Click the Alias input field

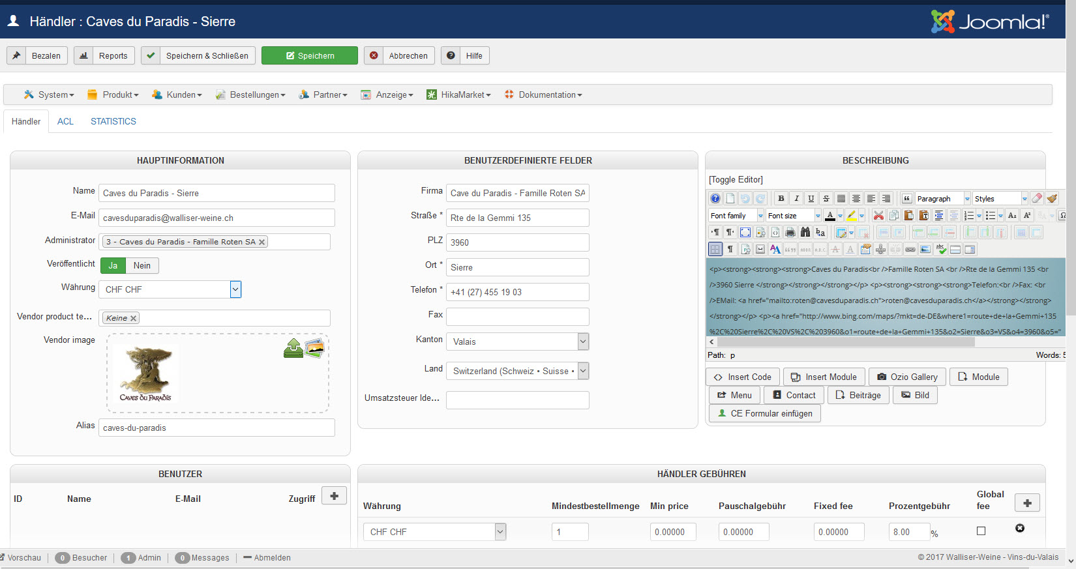click(217, 428)
